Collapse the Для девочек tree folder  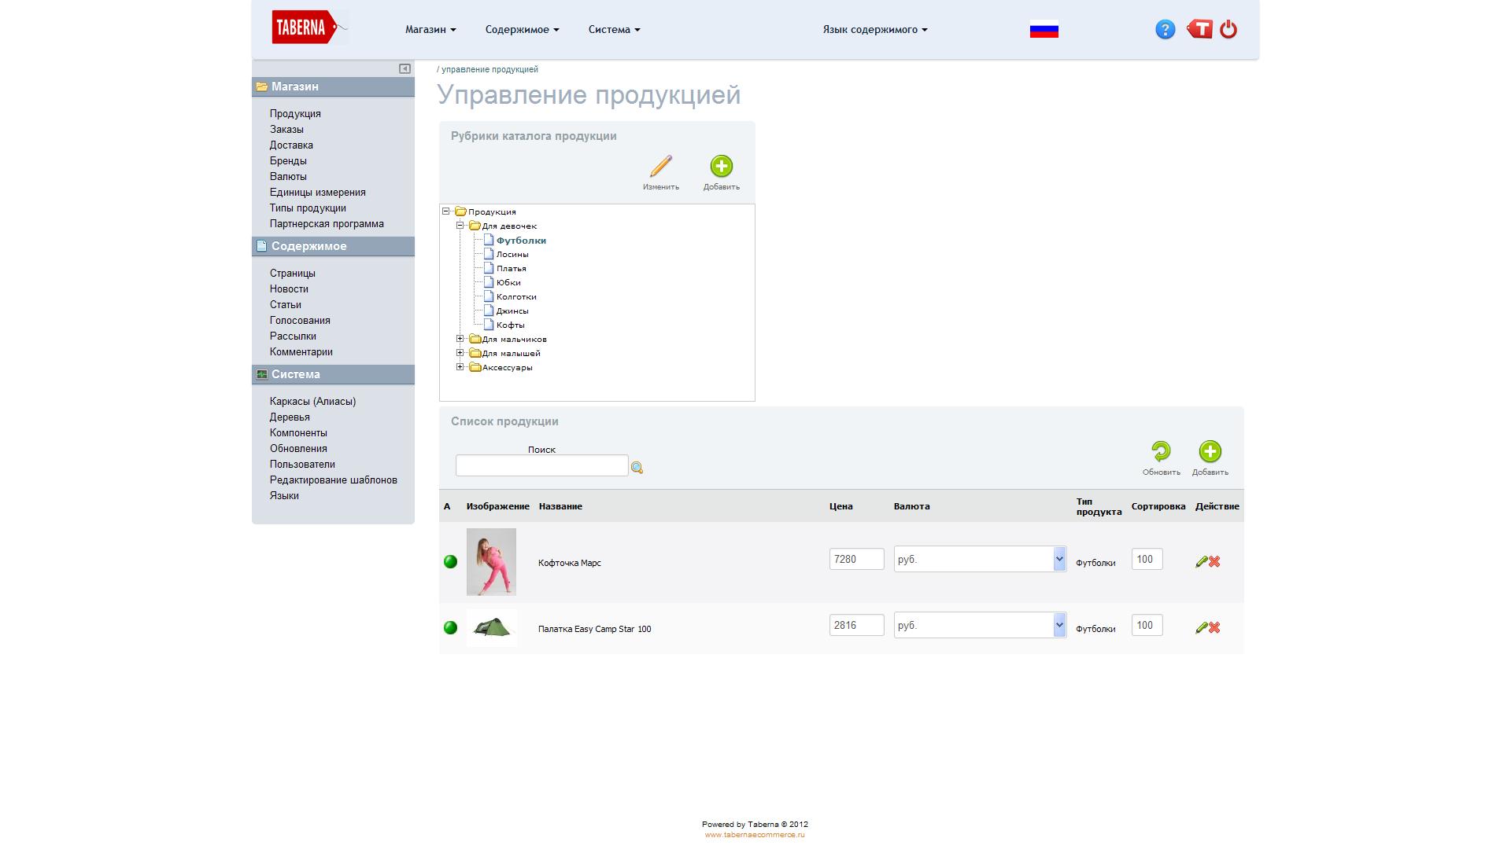coord(460,226)
